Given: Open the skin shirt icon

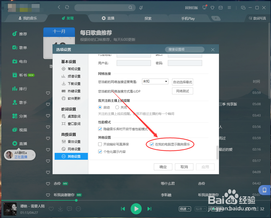Looking at the screenshot, I should click(x=212, y=8).
